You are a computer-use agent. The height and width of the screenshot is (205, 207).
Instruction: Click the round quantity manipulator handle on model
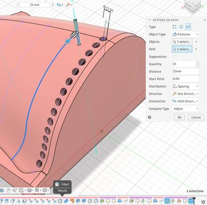[73, 35]
